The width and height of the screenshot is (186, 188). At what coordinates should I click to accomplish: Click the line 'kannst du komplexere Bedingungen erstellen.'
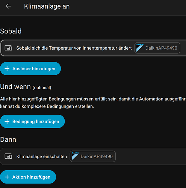coord(47,106)
